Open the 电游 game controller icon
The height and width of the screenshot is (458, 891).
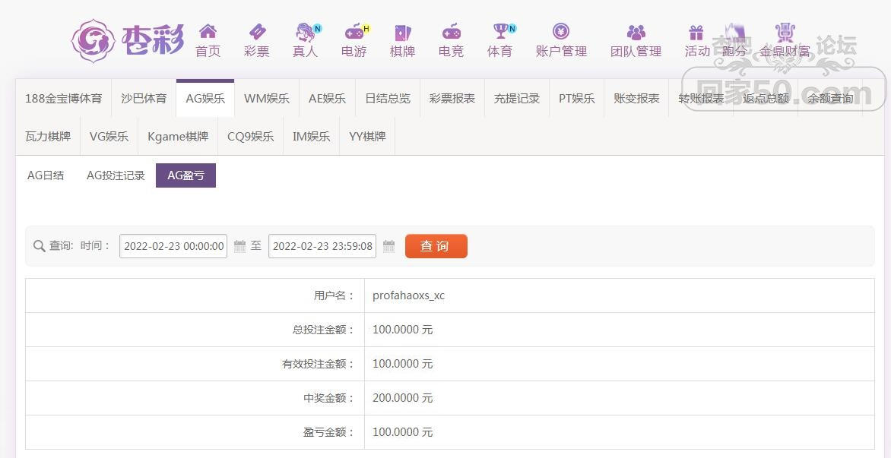[x=354, y=32]
